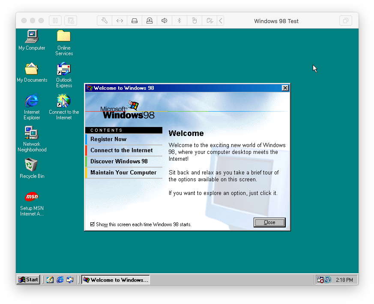
Task: Select the Network Neighborhood desktop icon
Action: coord(32,139)
